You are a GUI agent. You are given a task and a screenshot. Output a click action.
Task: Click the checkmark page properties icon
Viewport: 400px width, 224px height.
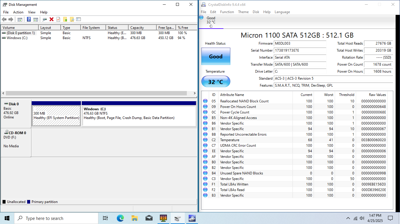(58, 19)
